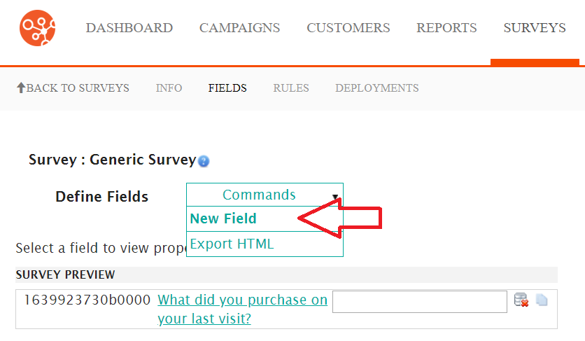Delete the field using the red-X database icon

[x=521, y=300]
